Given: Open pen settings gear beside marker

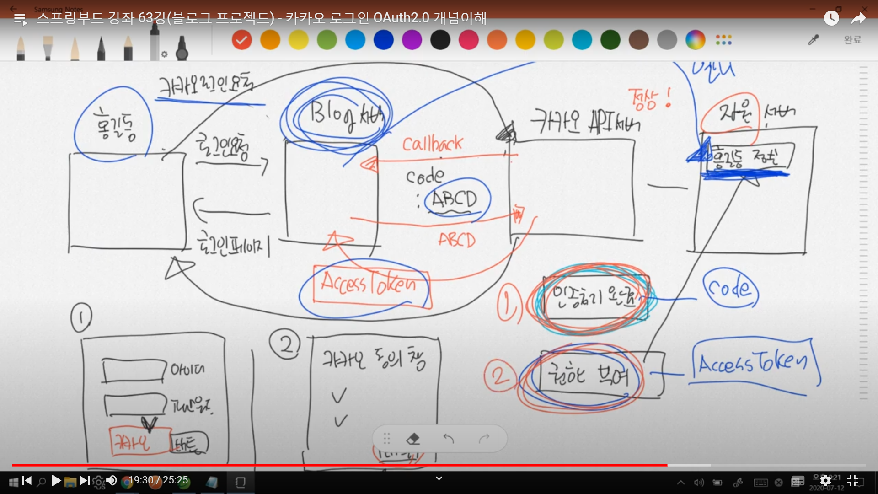Looking at the screenshot, I should (x=165, y=54).
